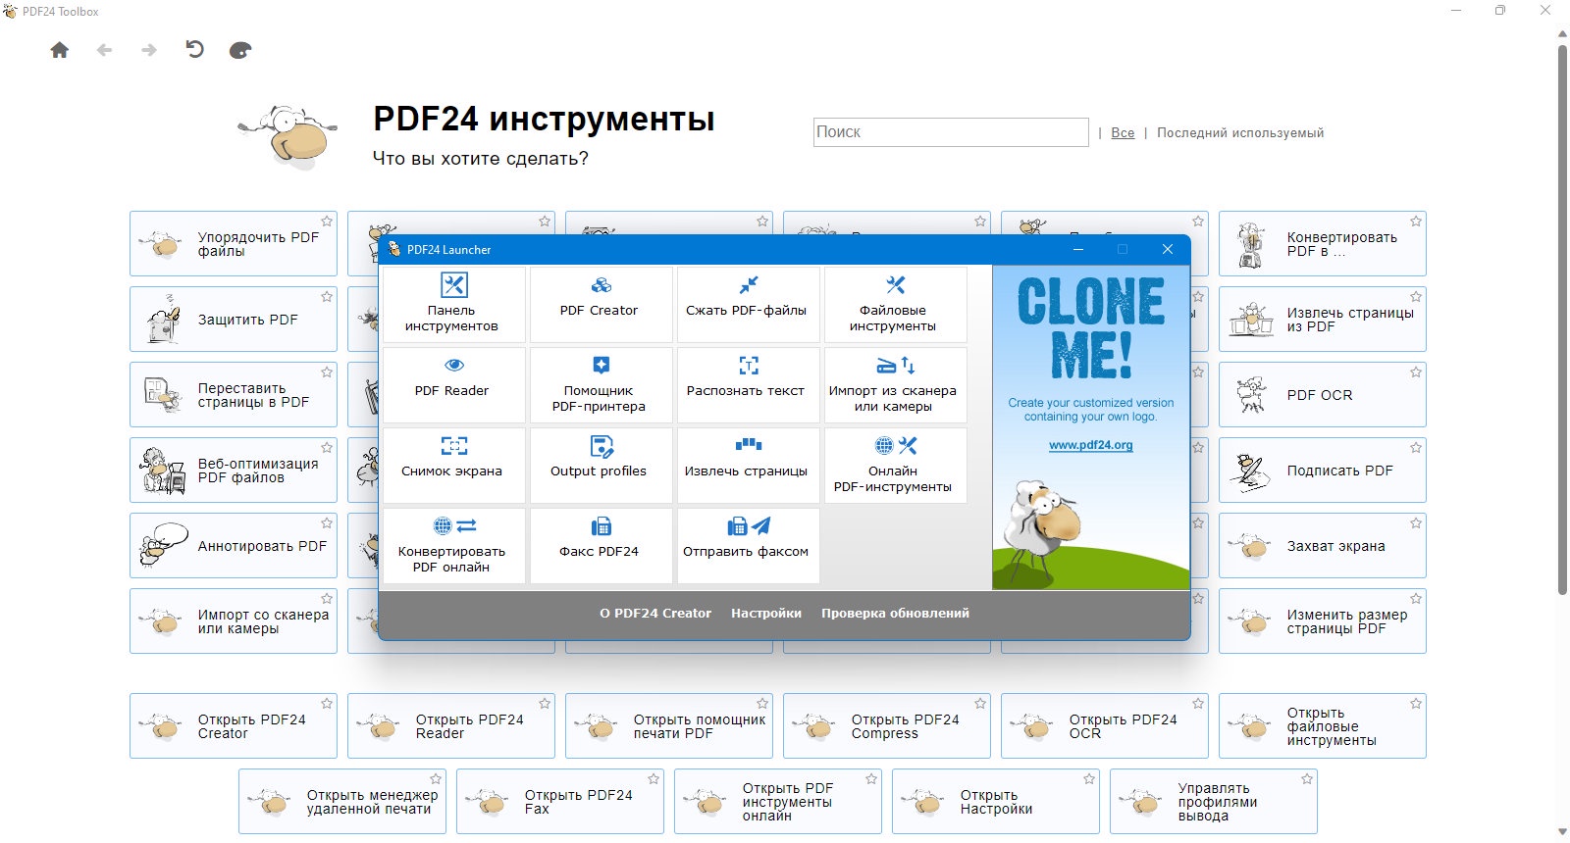Show Последний используемый tools filter
This screenshot has height=843, width=1570.
(1240, 133)
